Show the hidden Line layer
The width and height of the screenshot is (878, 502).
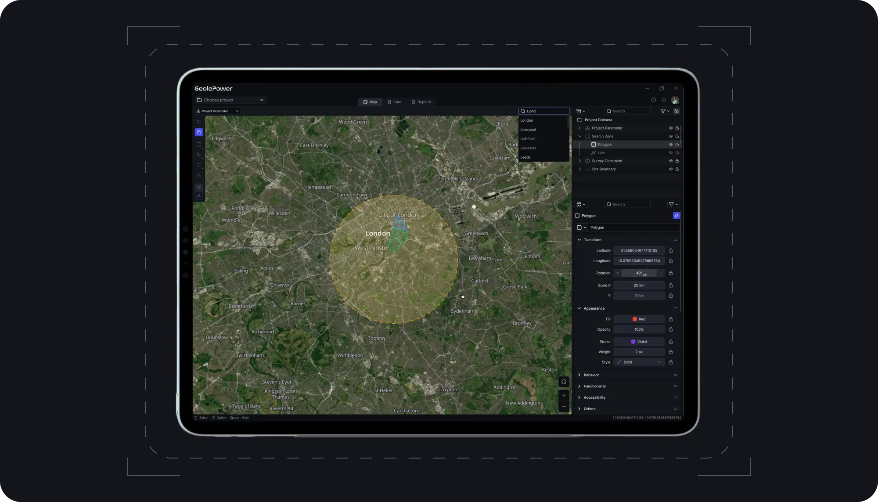click(x=670, y=153)
